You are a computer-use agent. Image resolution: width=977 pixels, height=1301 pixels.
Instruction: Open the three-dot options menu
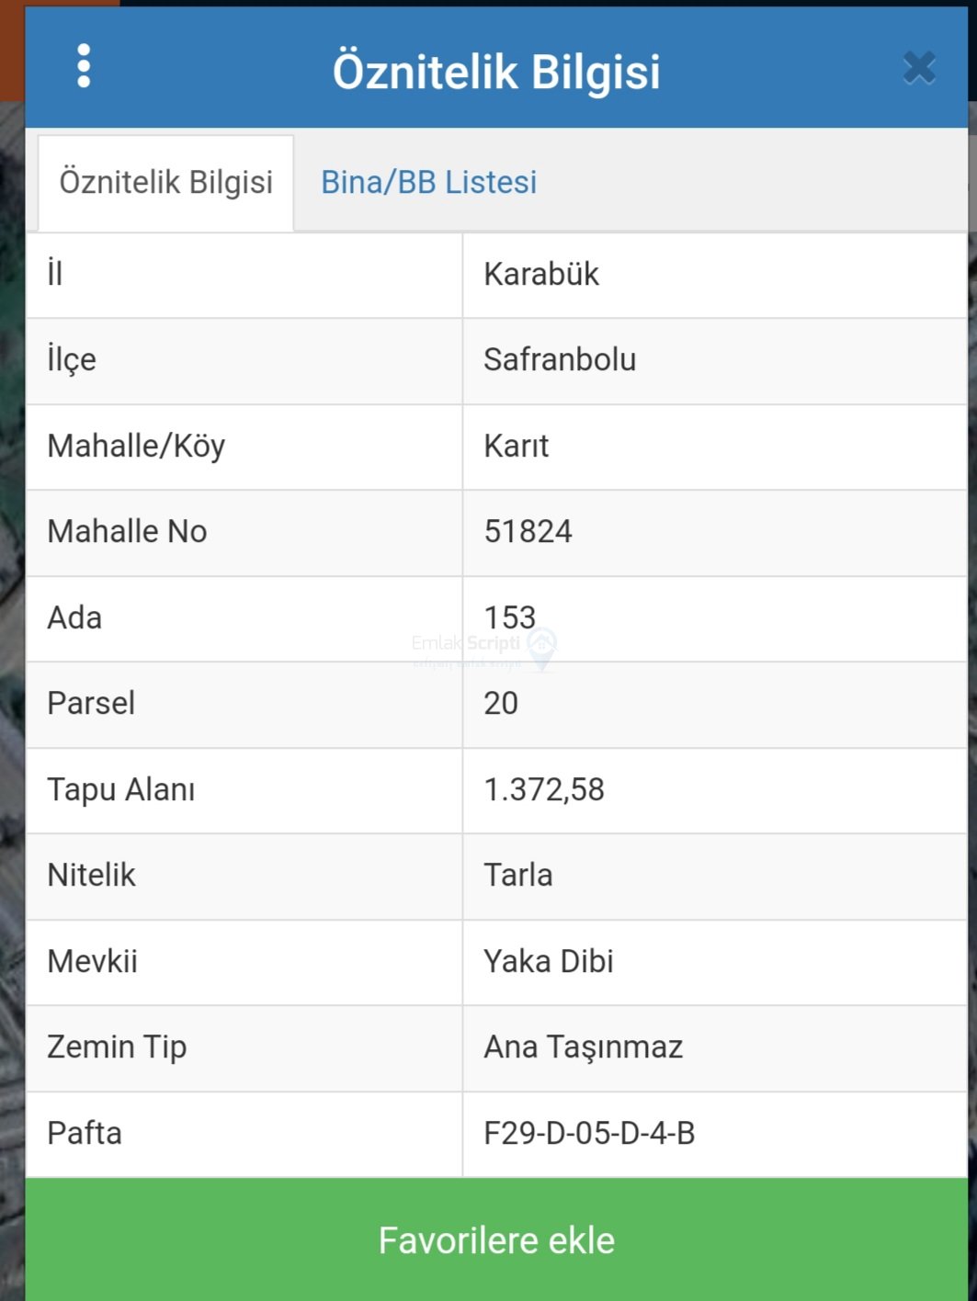click(84, 66)
